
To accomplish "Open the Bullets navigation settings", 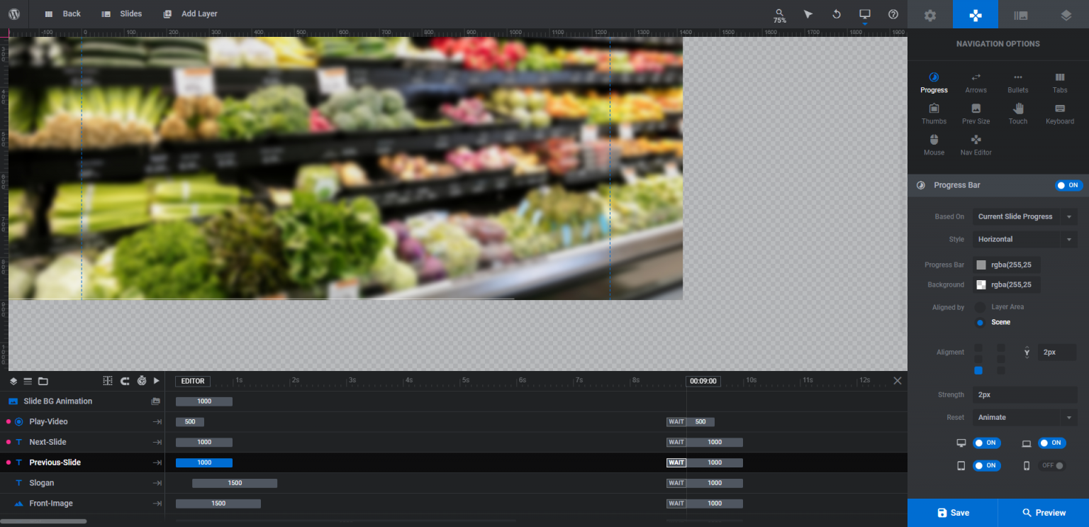I will (1017, 82).
